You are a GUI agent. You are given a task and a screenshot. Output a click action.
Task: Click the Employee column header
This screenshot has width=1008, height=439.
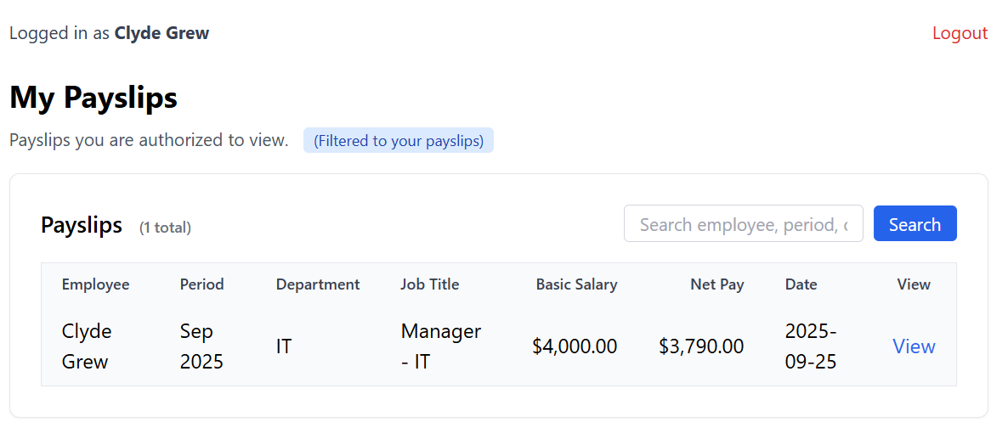(x=95, y=284)
